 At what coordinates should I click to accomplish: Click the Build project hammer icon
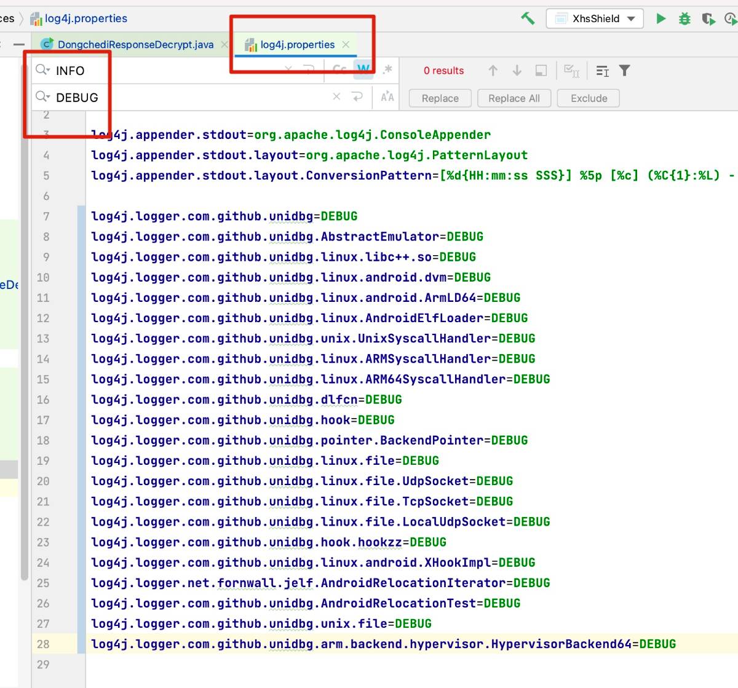(x=528, y=18)
